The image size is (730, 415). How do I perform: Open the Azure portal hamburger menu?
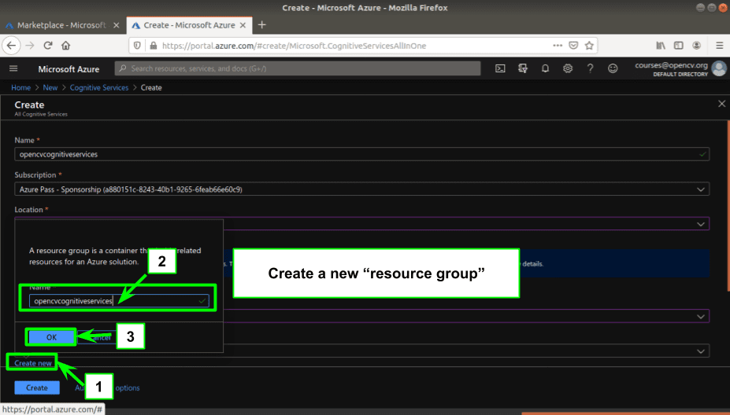tap(13, 69)
